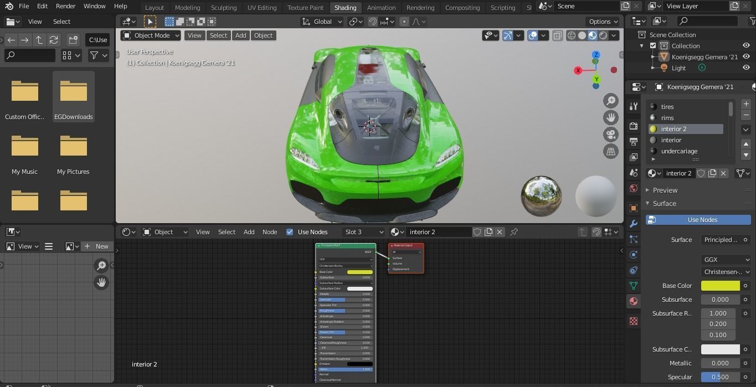The width and height of the screenshot is (756, 387).
Task: Open the Object Mode dropdown
Action: [x=151, y=35]
